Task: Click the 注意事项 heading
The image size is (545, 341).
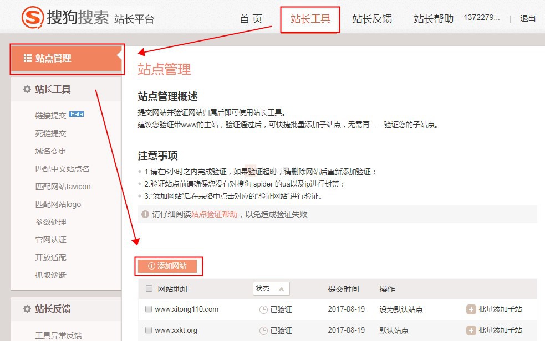Action: 157,156
